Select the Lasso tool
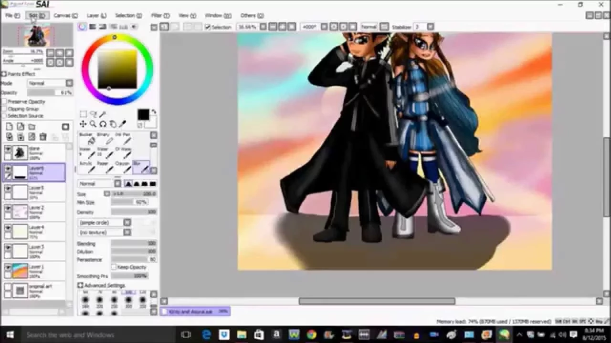The image size is (611, 343). tap(93, 114)
